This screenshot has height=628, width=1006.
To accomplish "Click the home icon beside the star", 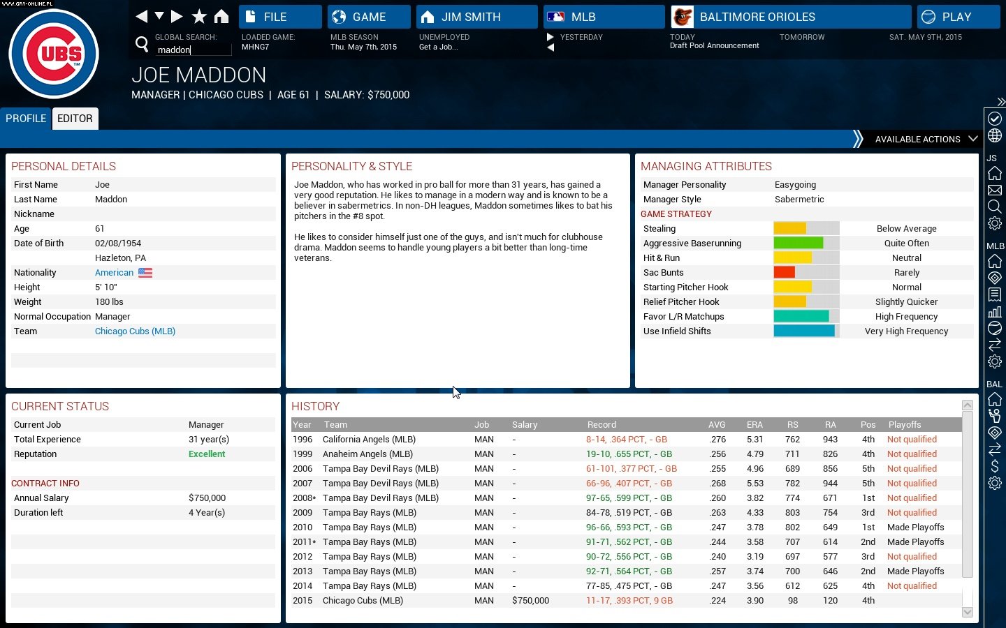I will click(221, 16).
